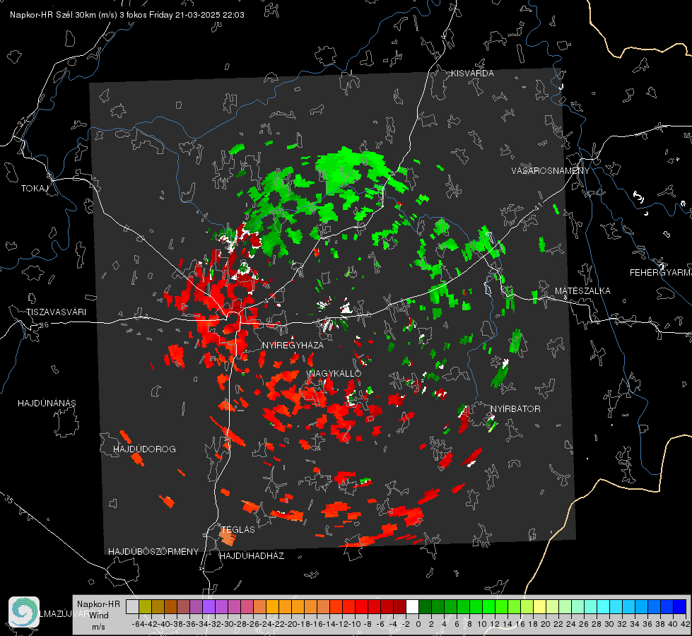This screenshot has height=636, width=692.
Task: Select the bright green swatch between 10 and 12
Action: [488, 606]
